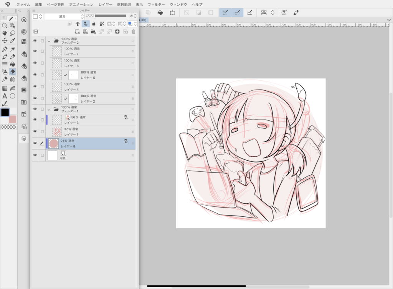Click the black main color swatch

5,113
